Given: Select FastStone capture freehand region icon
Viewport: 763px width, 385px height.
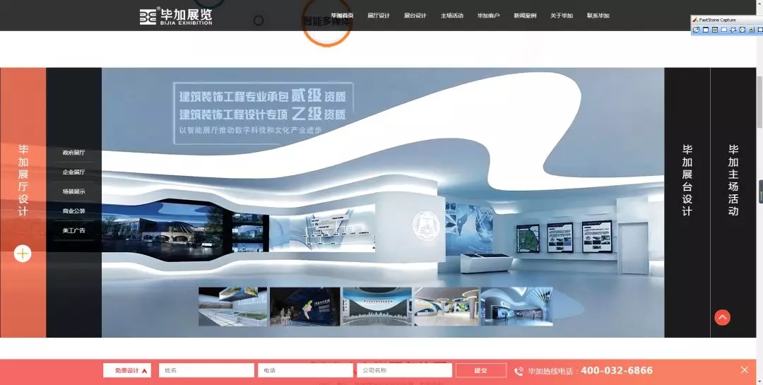Looking at the screenshot, I should point(733,30).
